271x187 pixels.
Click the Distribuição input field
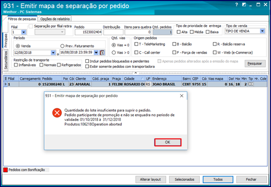113,32
